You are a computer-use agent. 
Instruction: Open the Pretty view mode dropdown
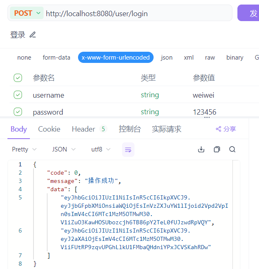tap(24, 149)
